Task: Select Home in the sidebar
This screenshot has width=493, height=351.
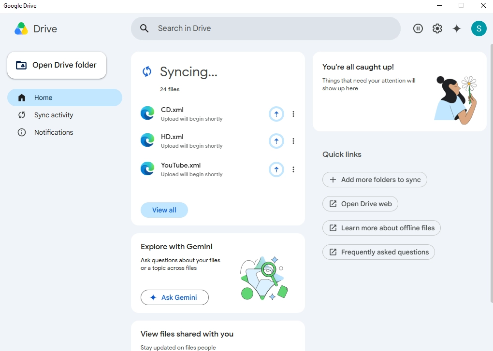Action: pyautogui.click(x=65, y=98)
